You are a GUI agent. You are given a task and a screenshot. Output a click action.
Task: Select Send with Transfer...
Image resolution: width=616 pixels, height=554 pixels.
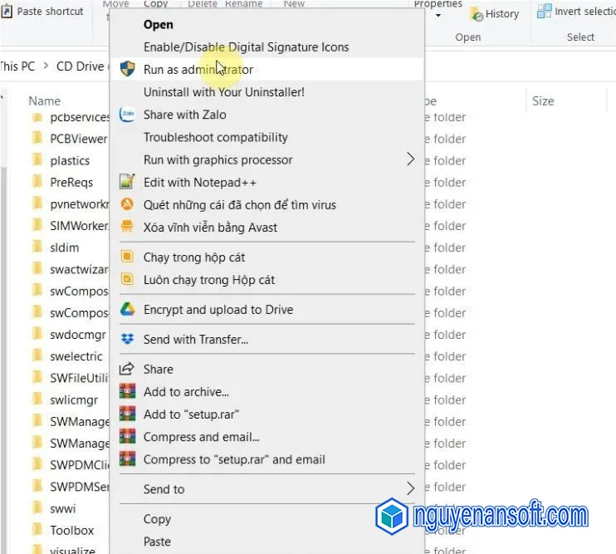[x=196, y=339]
